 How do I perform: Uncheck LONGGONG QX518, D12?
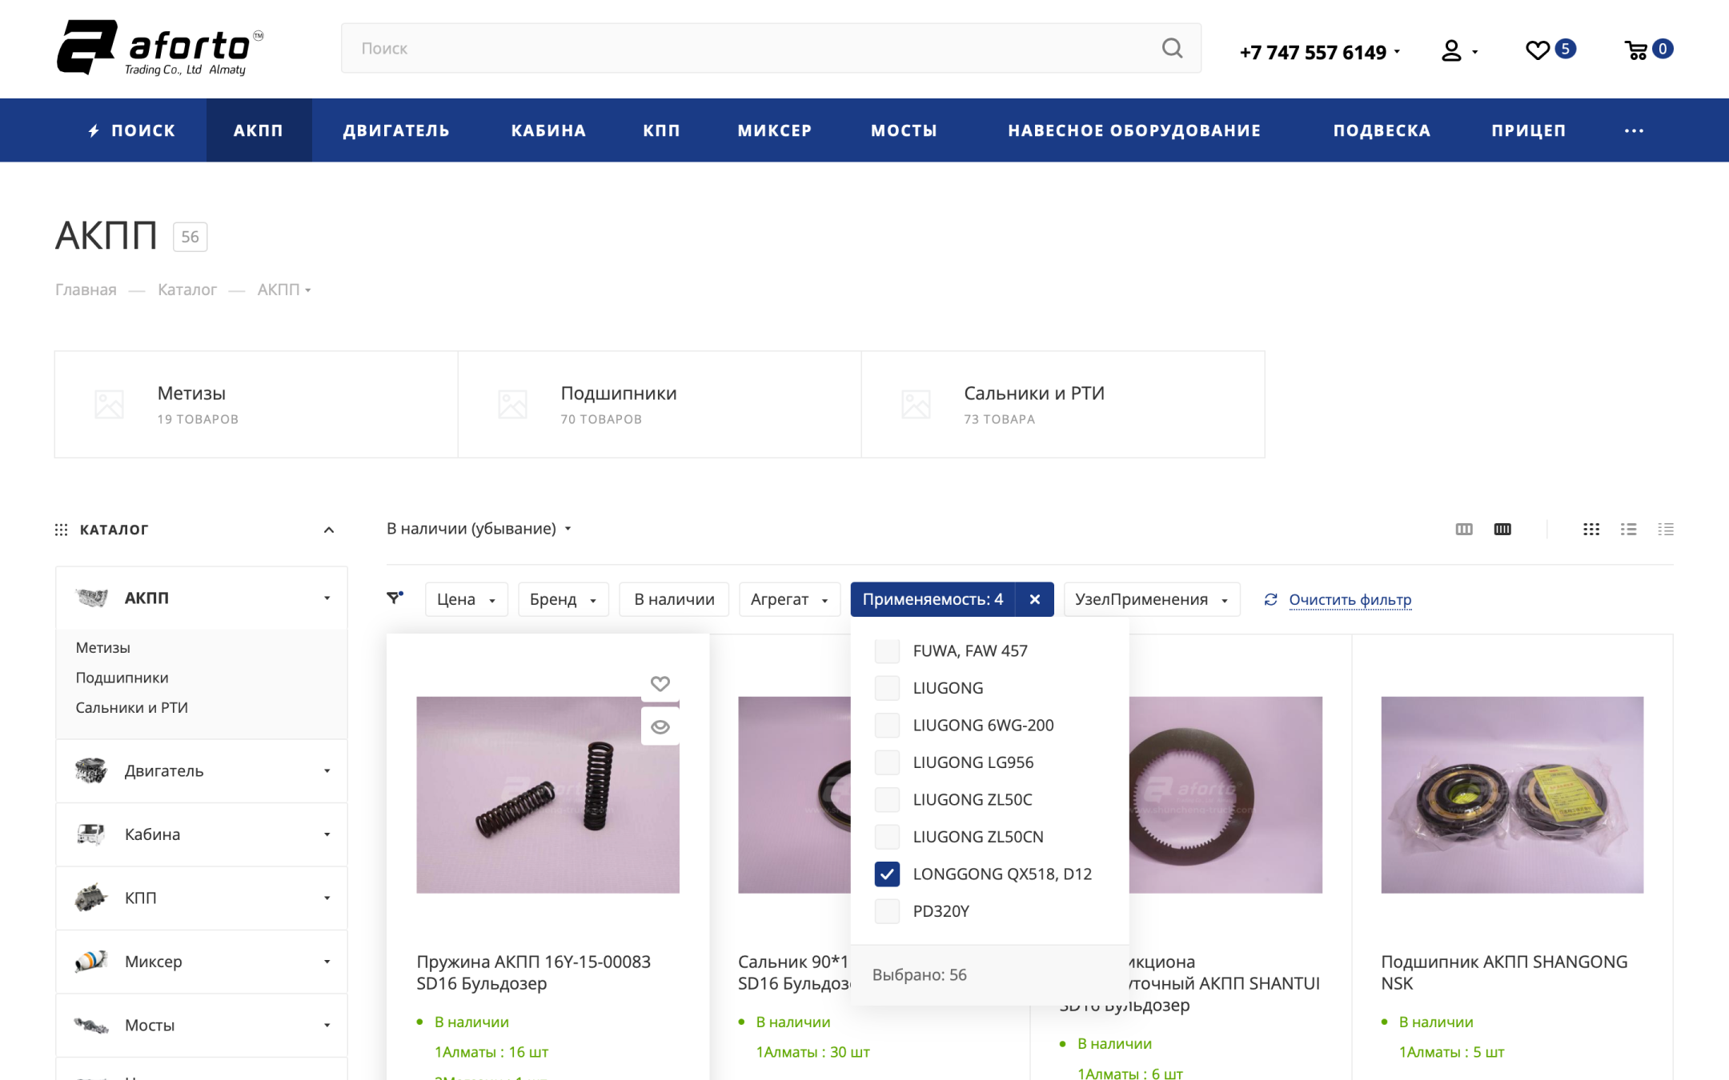click(x=887, y=874)
